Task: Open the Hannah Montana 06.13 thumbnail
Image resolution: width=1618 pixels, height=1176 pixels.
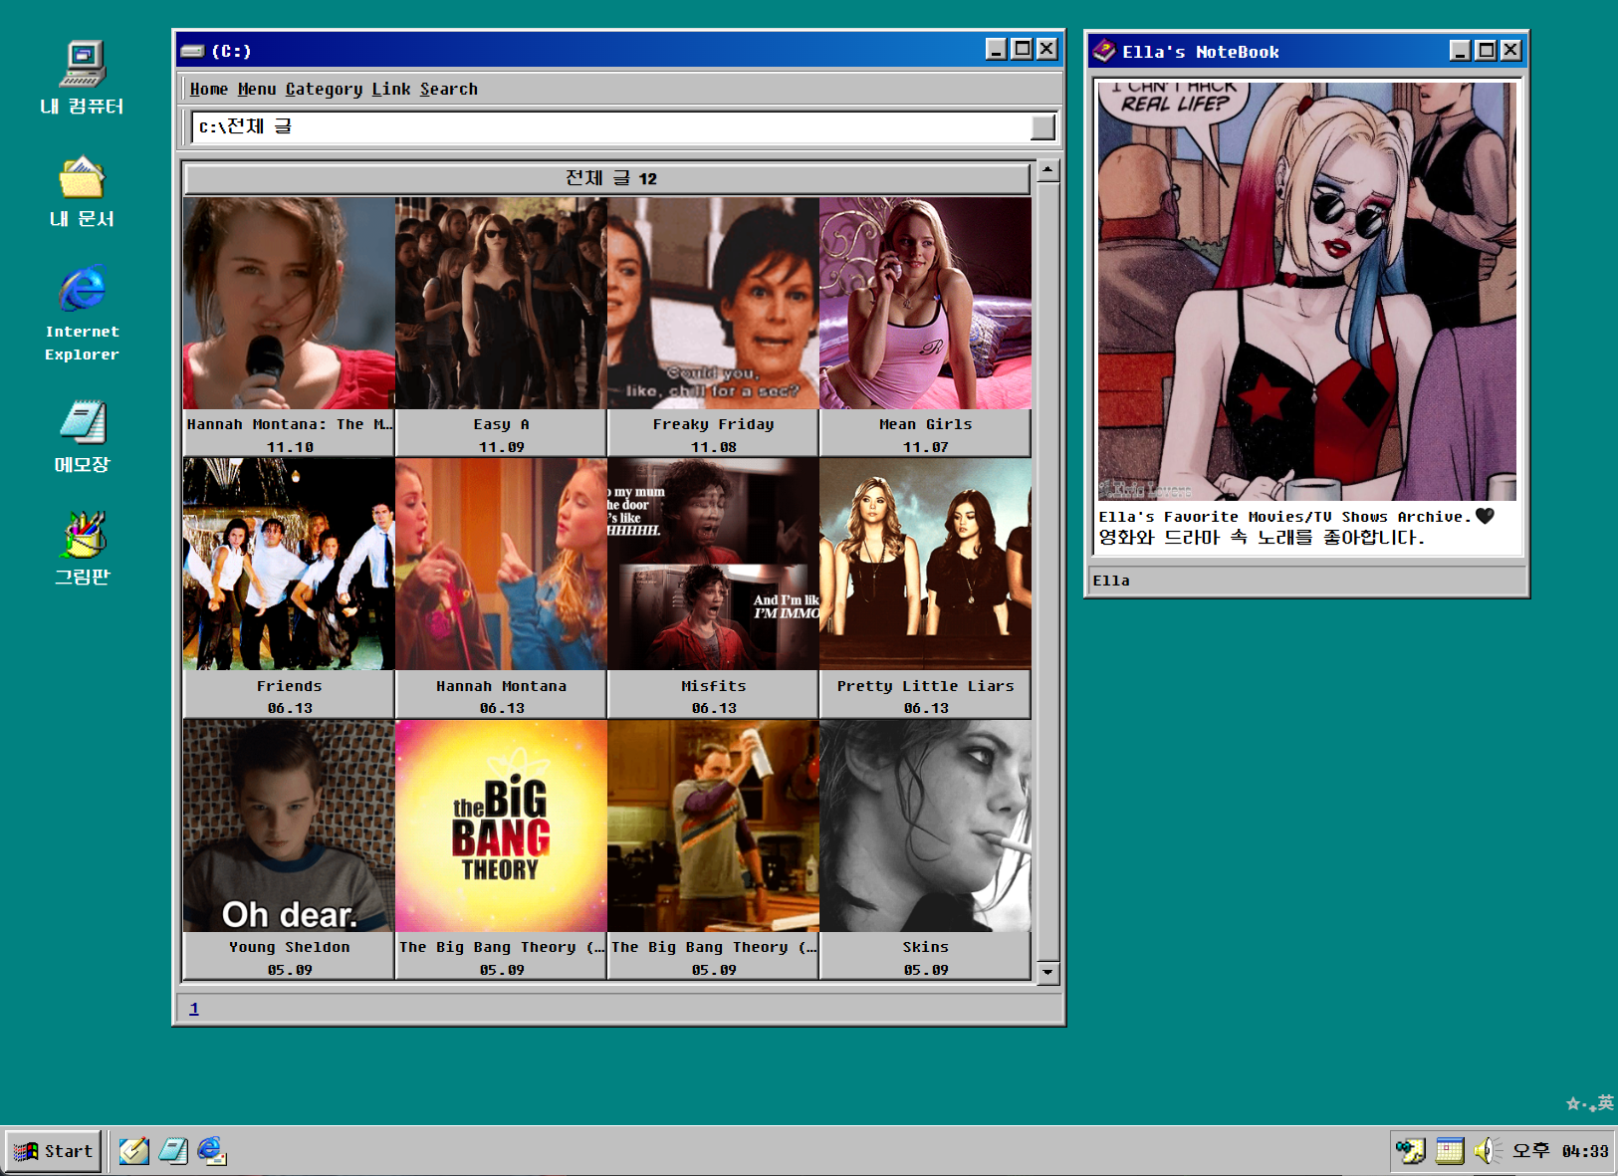Action: coord(501,564)
